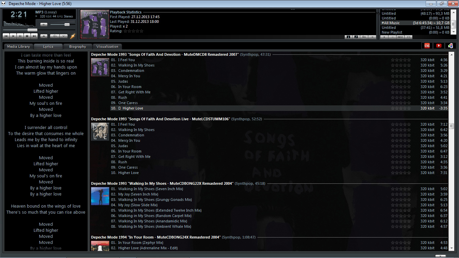Add a new playlist with the plus button

click(x=384, y=37)
